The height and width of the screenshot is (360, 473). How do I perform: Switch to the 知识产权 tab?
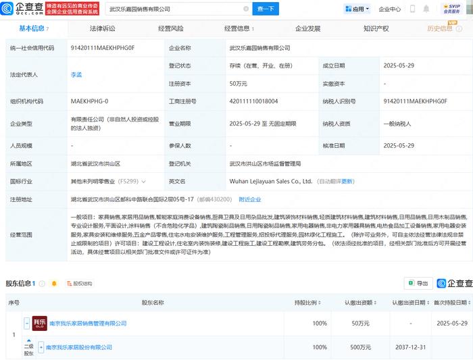[376, 28]
